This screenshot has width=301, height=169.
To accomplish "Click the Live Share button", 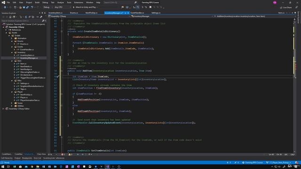I will [x=286, y=8].
